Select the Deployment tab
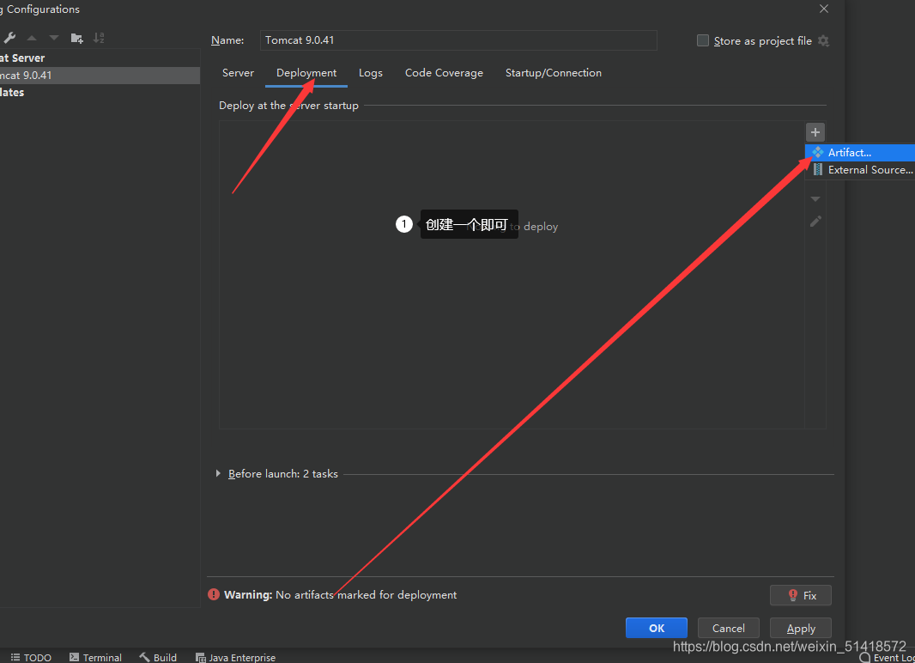The image size is (915, 663). 306,73
